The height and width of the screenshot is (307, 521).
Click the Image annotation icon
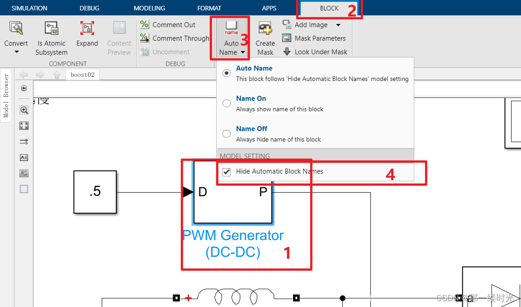click(x=24, y=173)
